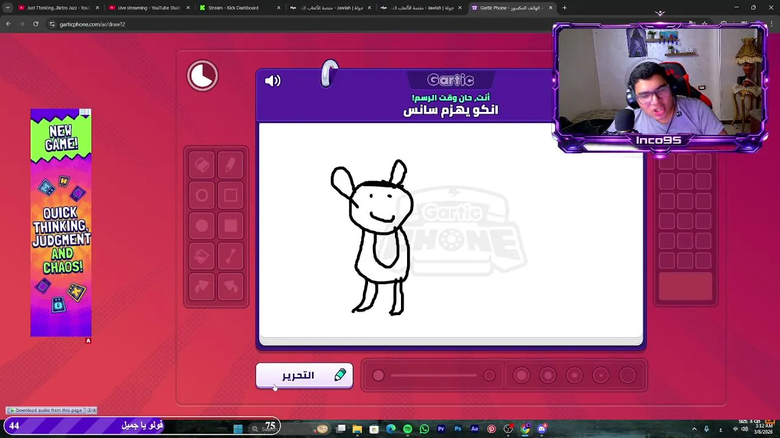Open Spotify from the taskbar
Viewport: 780px width, 438px height.
pyautogui.click(x=408, y=429)
